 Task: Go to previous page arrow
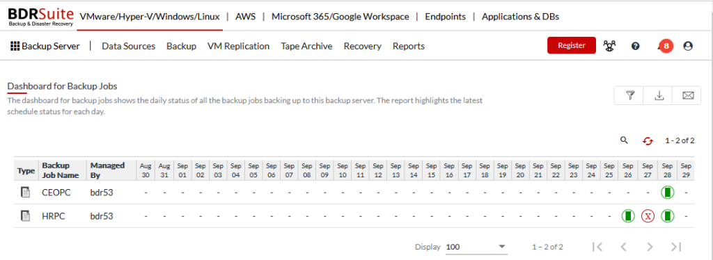(624, 247)
